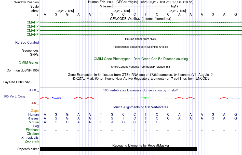Click the 5 bases scale bar
242x155 pixels.
click(141, 6)
